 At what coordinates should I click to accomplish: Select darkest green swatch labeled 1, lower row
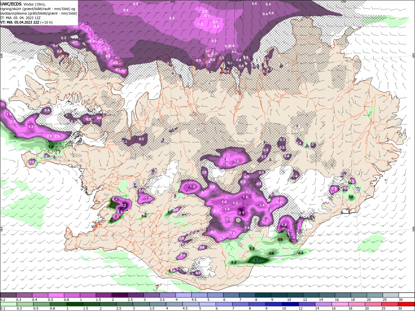coord(75,304)
